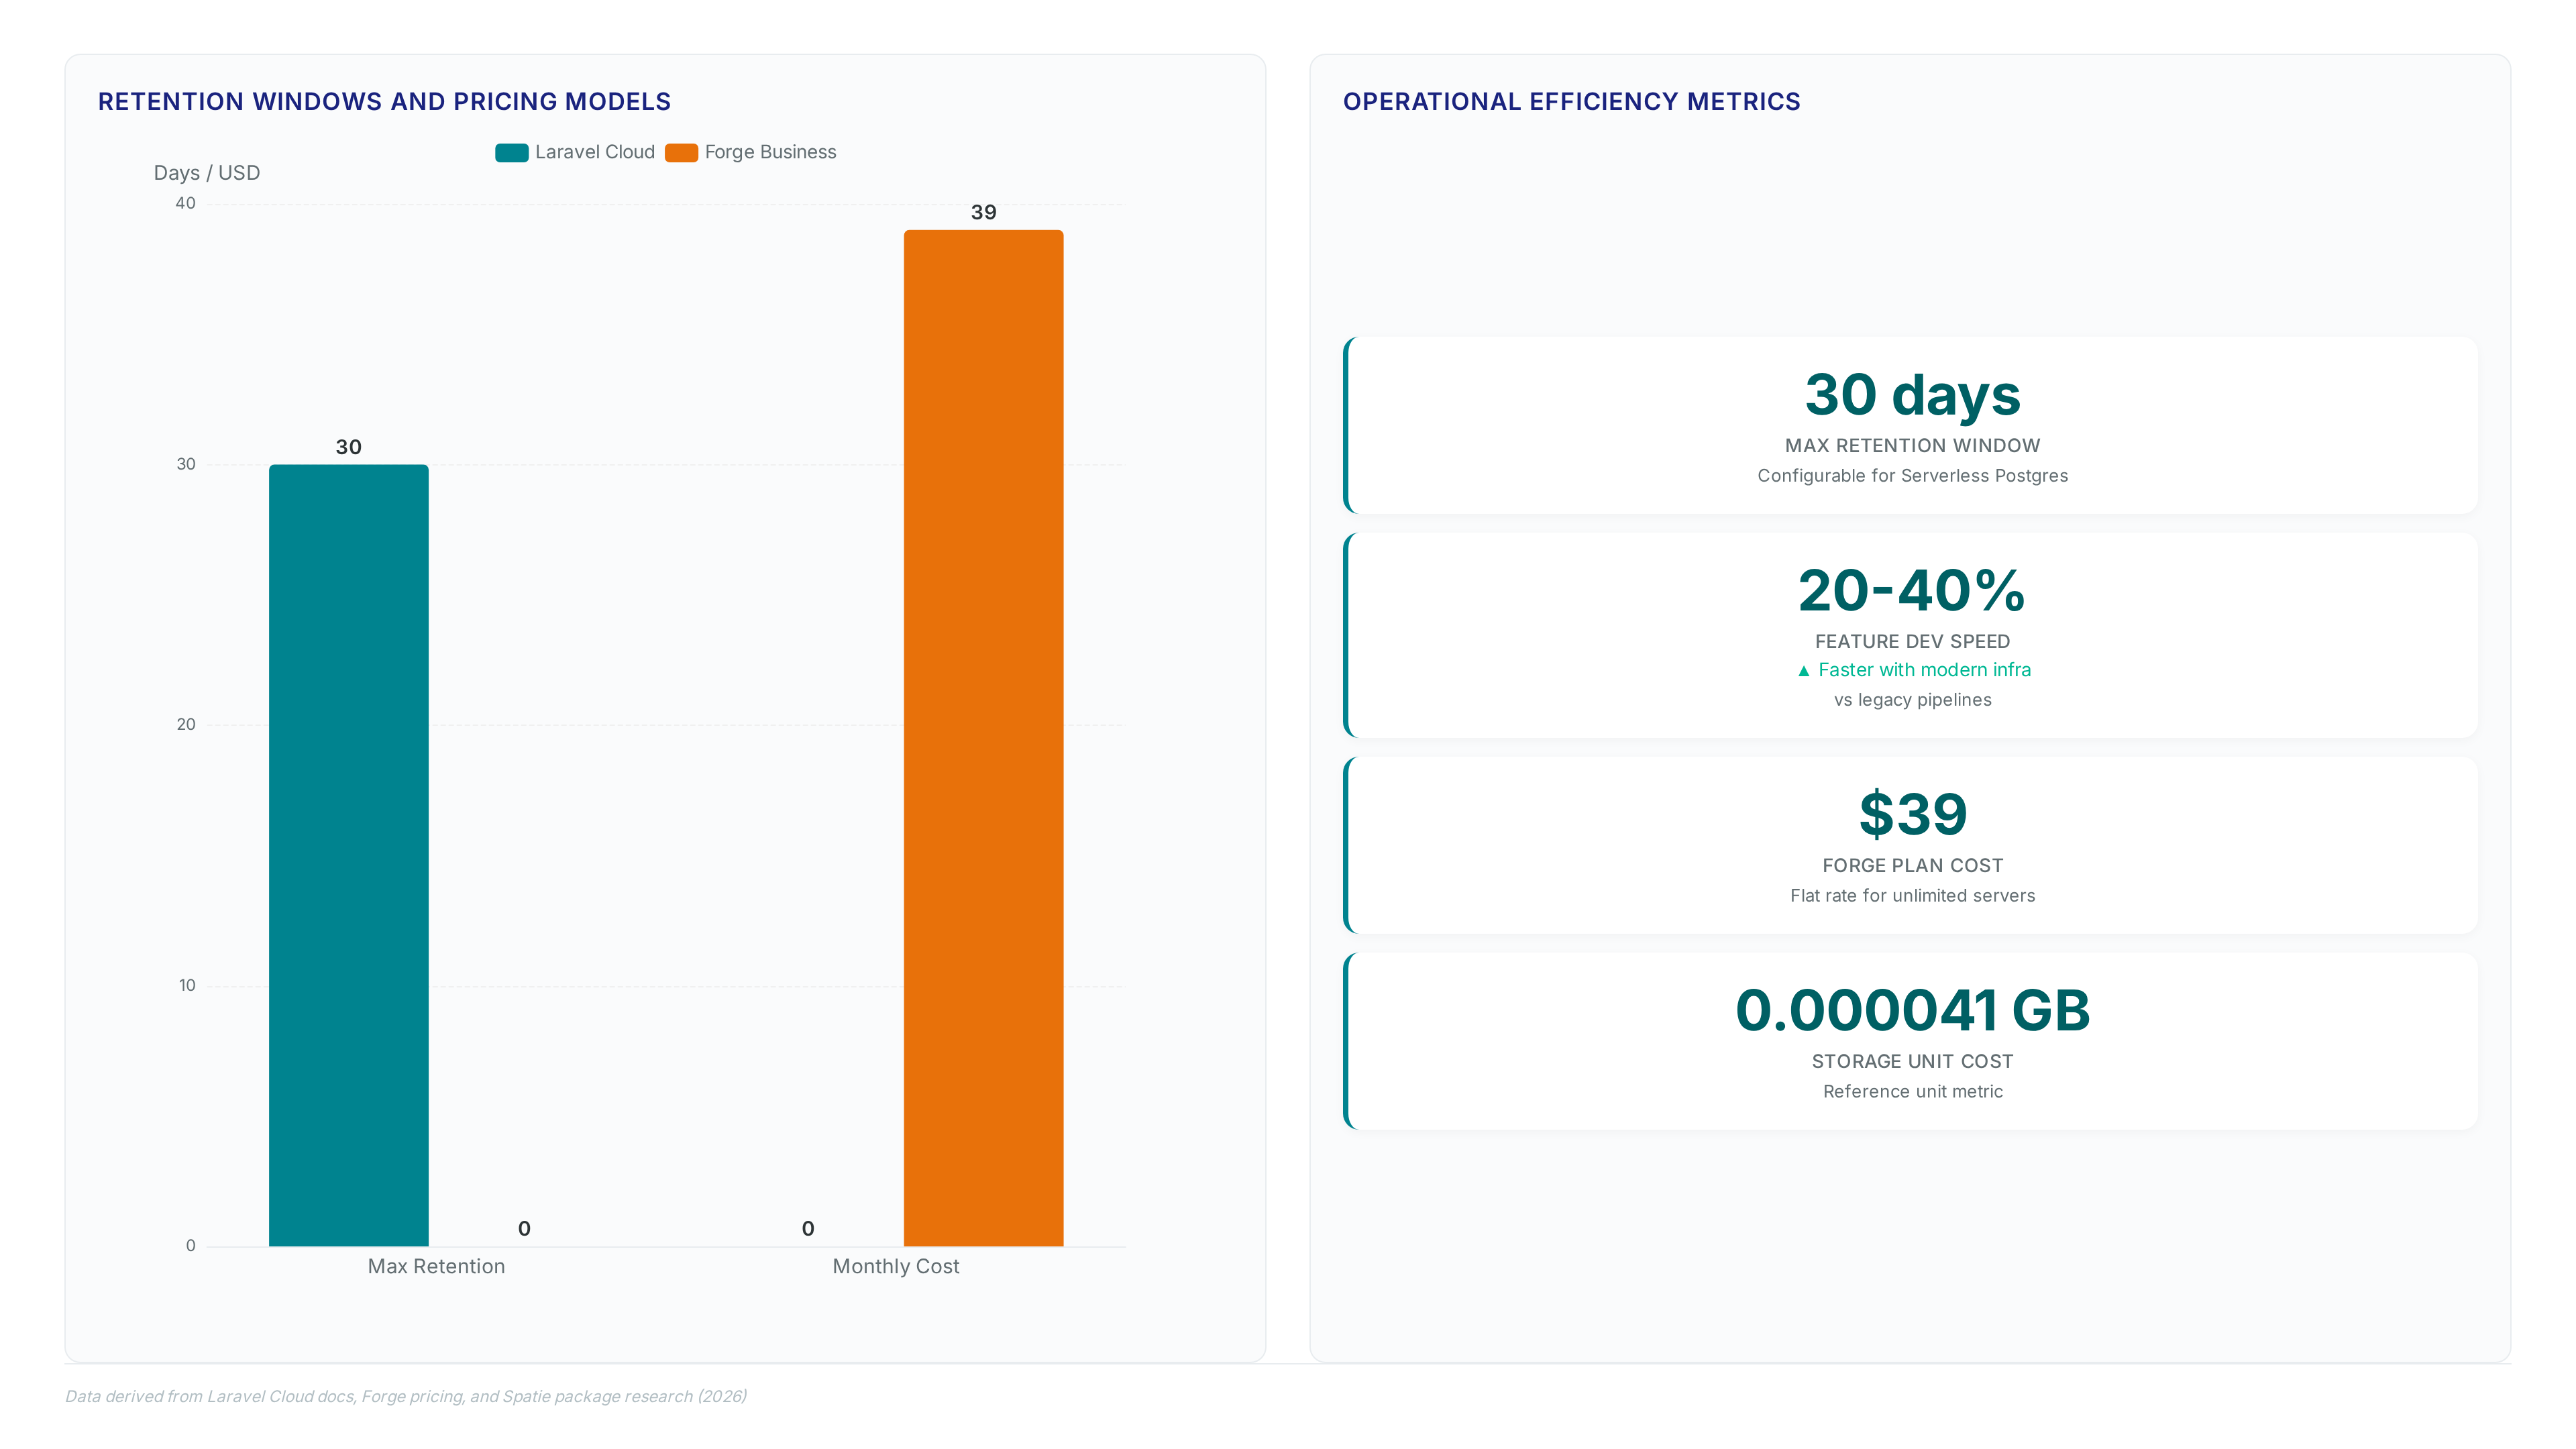The height and width of the screenshot is (1449, 2576).
Task: Click the 0.000041 GB storage value
Action: click(1912, 1010)
